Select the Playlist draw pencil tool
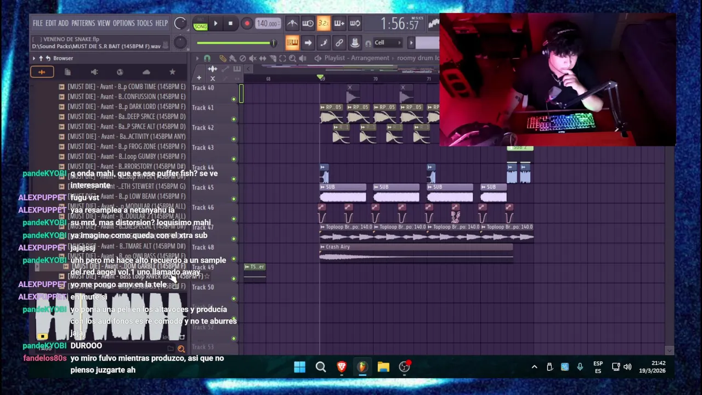The width and height of the screenshot is (702, 395). click(223, 58)
